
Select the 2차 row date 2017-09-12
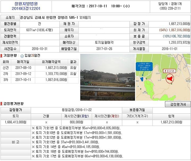click(x=23, y=74)
